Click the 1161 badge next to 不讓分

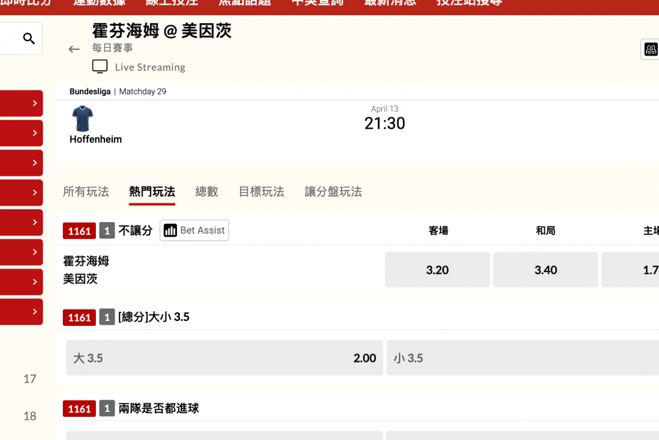(x=79, y=231)
